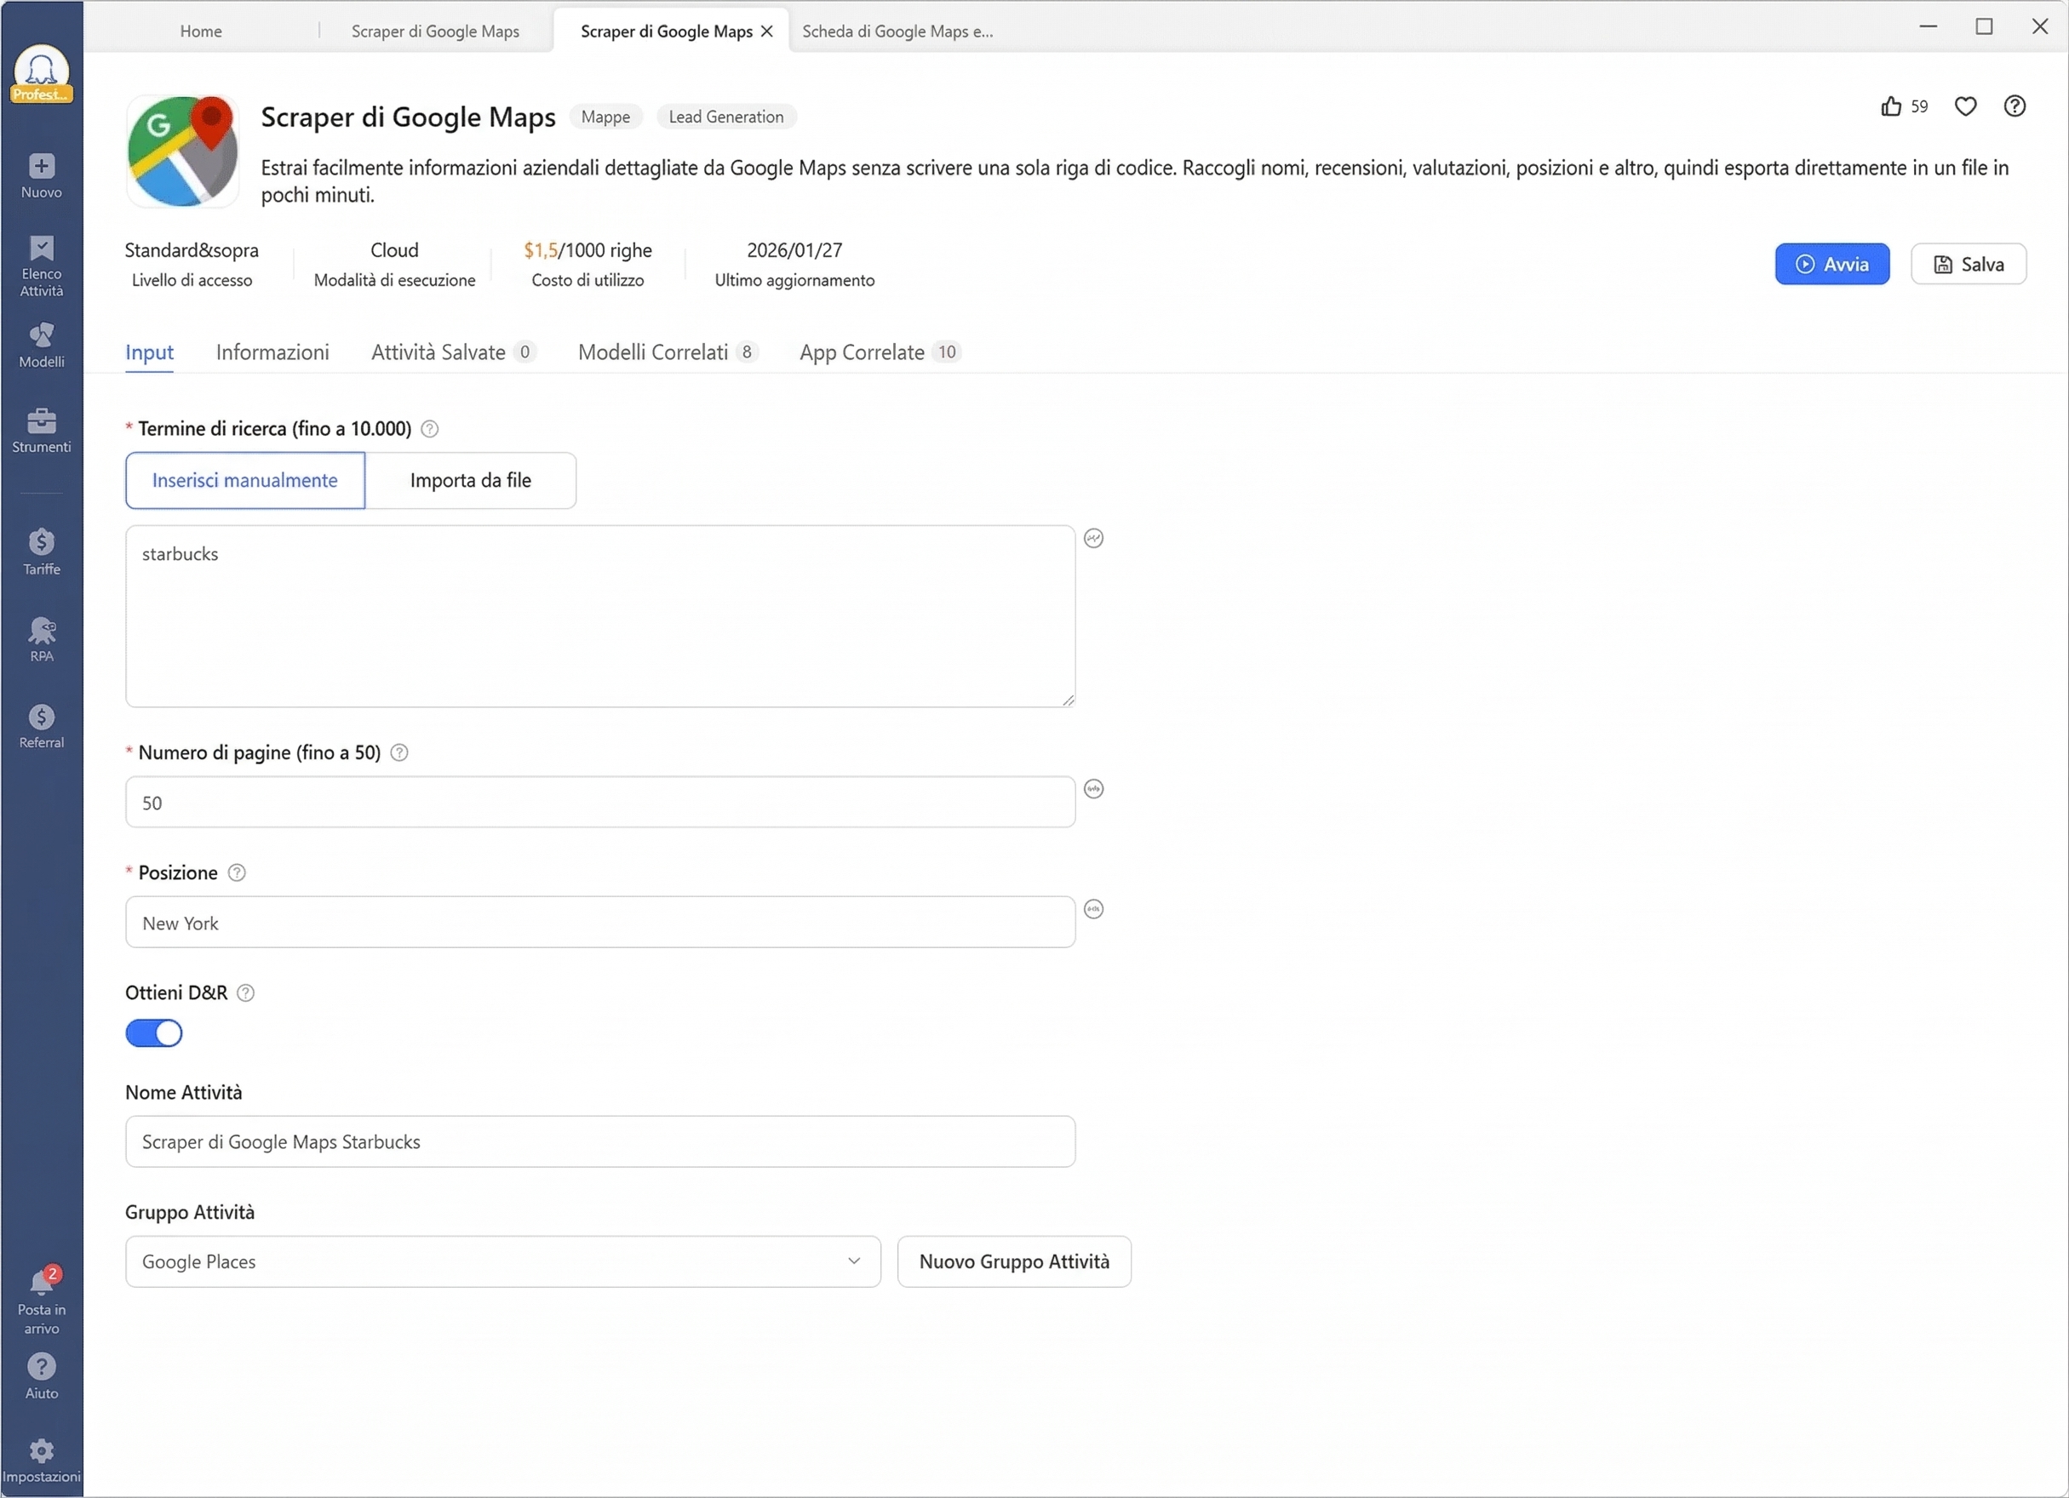
Task: Open the Modelli Correlati tab
Action: 668,353
